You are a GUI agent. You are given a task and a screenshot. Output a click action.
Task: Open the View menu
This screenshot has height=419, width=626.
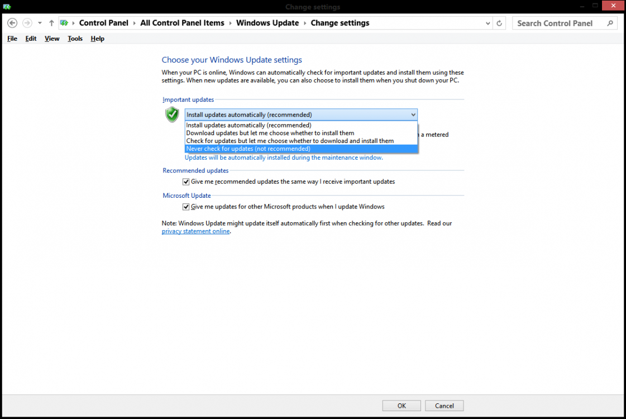point(52,39)
